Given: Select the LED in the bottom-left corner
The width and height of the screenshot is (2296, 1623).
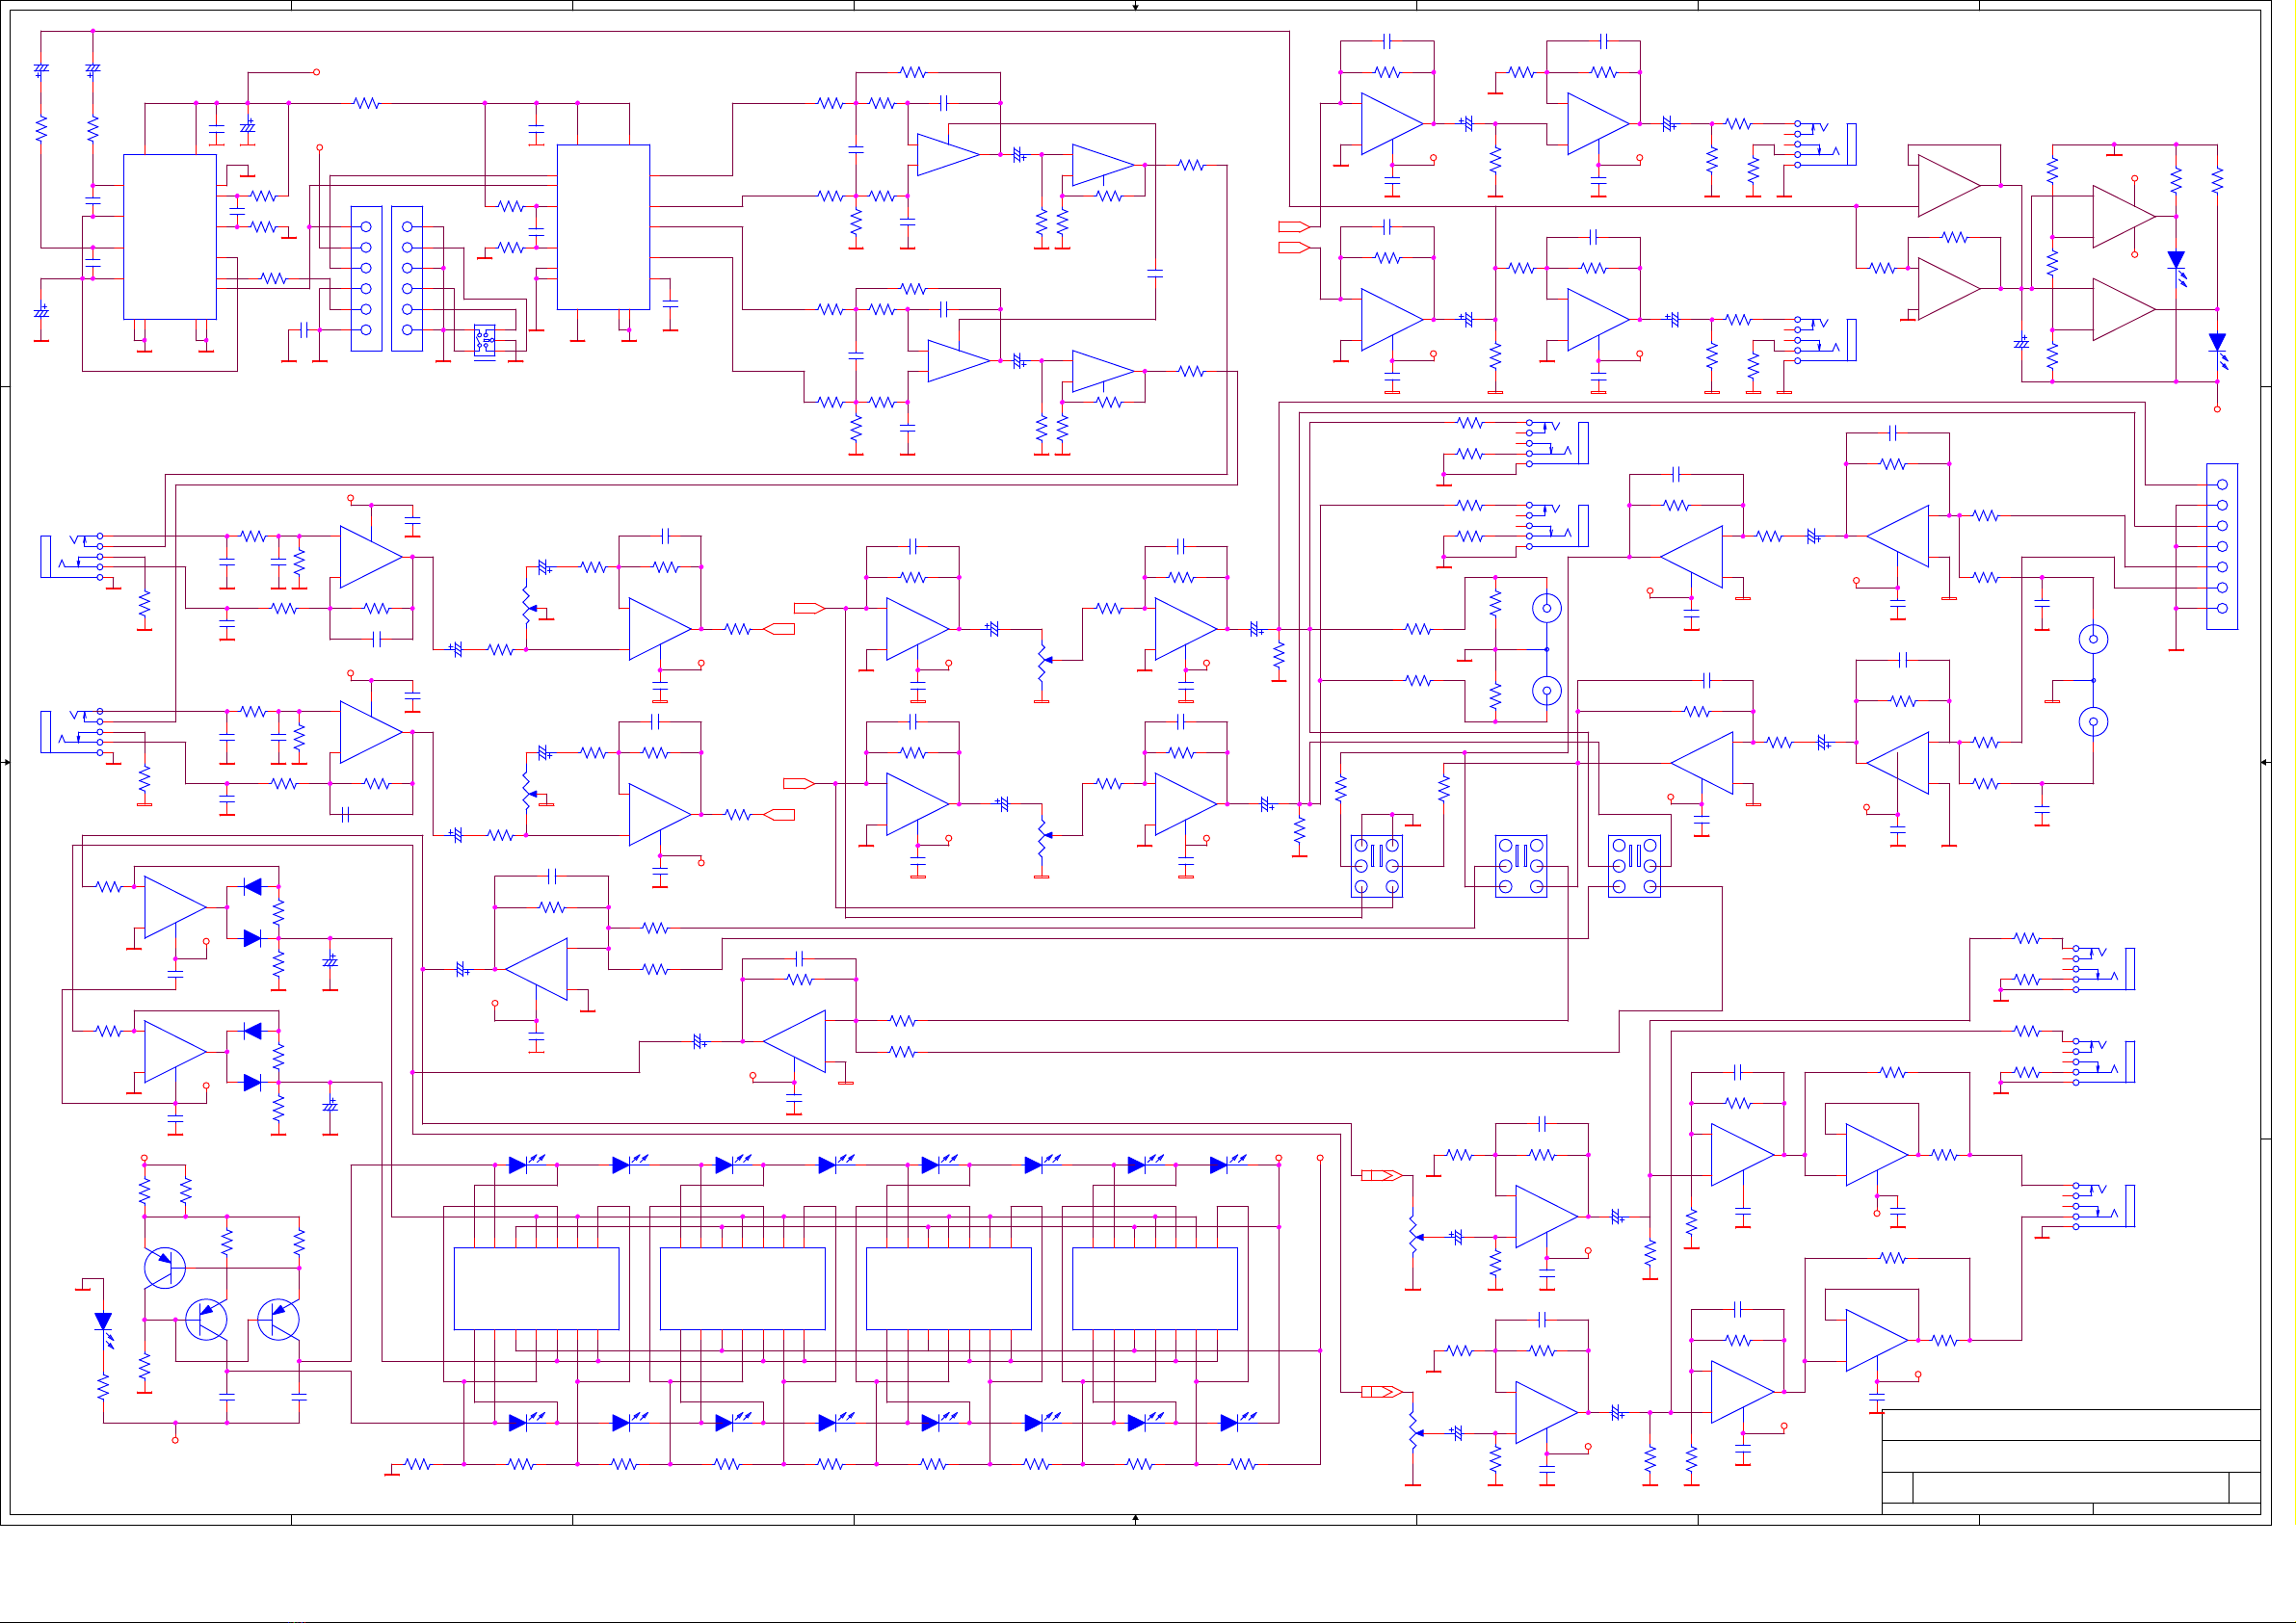Looking at the screenshot, I should click(x=104, y=1328).
